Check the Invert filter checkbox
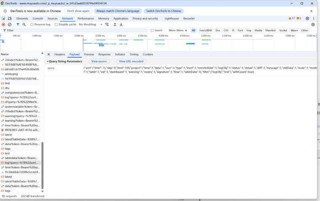Image resolution: width=320 pixels, height=201 pixels. 152,30
